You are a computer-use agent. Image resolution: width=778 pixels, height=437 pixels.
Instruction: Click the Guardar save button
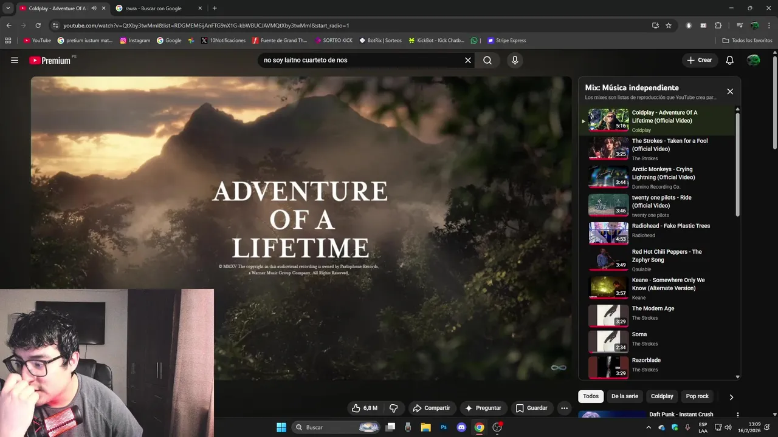coord(532,408)
